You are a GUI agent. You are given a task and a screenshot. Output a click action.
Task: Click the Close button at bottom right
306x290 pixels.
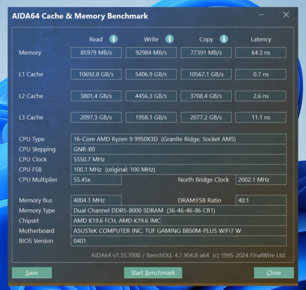tap(274, 272)
